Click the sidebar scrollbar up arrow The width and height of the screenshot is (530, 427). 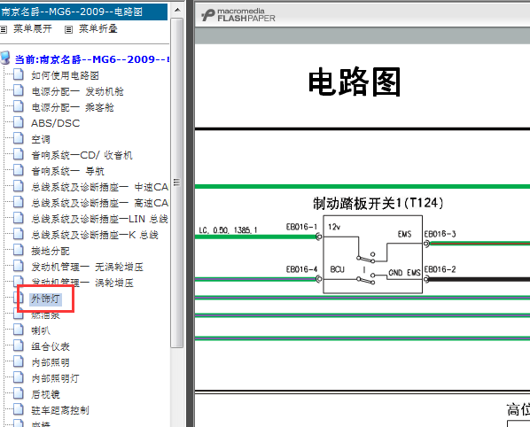[177, 10]
